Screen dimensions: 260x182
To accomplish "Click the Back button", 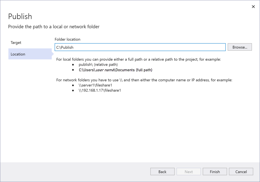I will click(162, 171).
